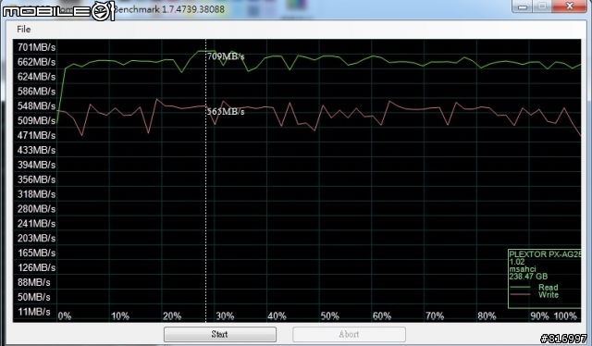
Task: Click the 20% x-axis label
Action: [x=172, y=316]
